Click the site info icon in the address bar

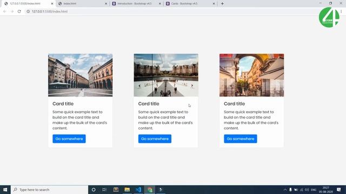pos(28,11)
